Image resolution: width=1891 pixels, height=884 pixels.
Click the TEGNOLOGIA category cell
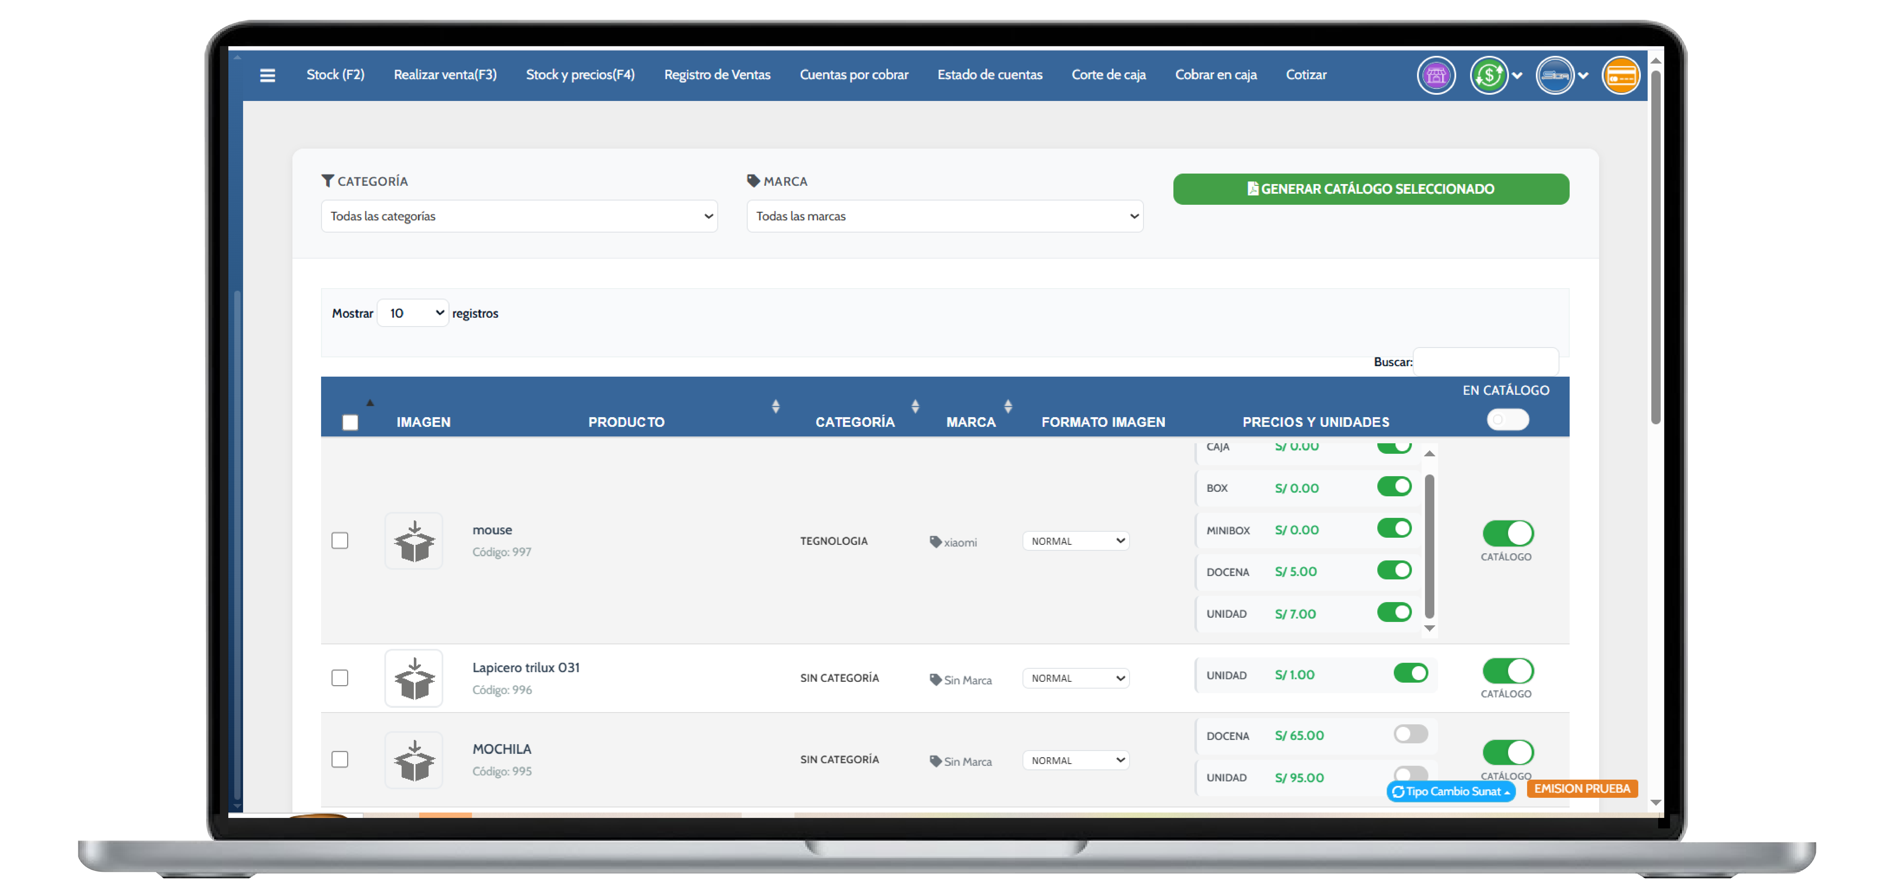pyautogui.click(x=834, y=541)
